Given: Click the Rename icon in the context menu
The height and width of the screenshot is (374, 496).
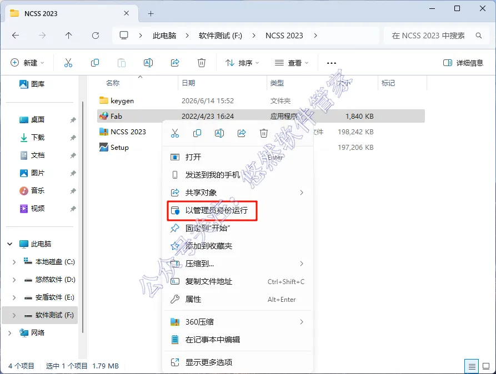Looking at the screenshot, I should tap(219, 133).
